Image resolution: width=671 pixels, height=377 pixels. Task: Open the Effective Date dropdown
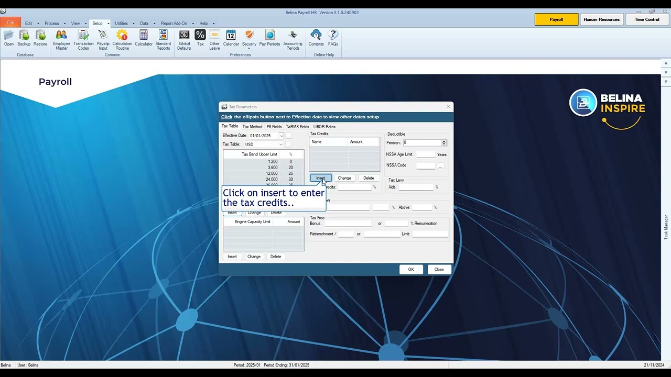281,136
